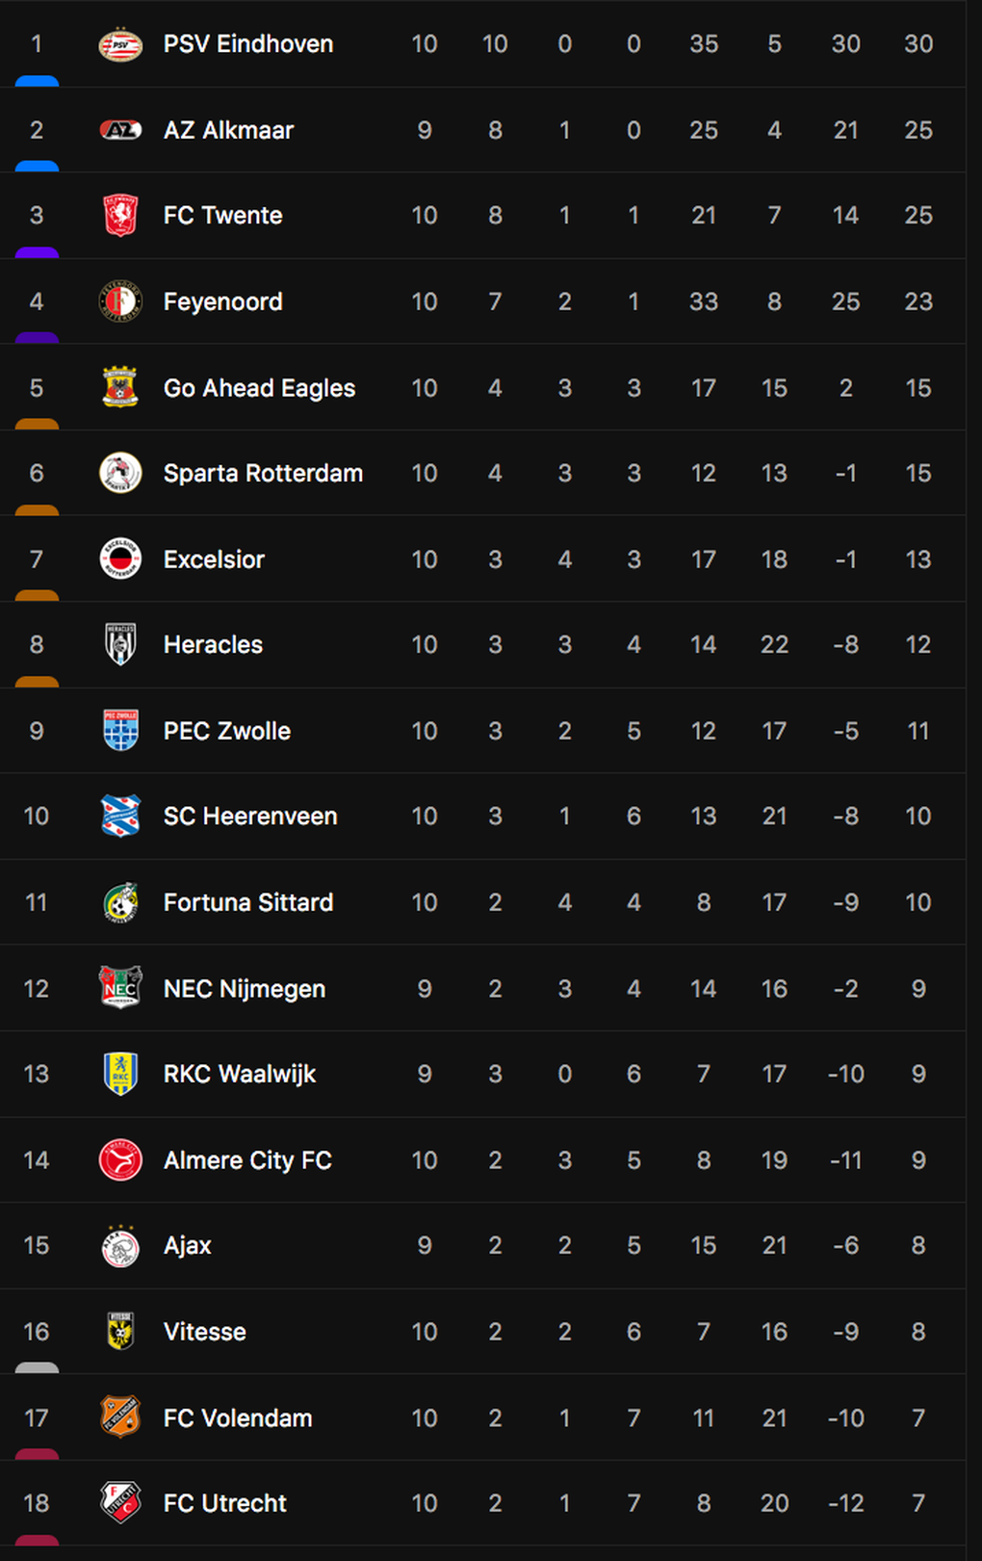Click the Sparta Rotterdam logo
Screen dimensions: 982x1561
coord(120,473)
